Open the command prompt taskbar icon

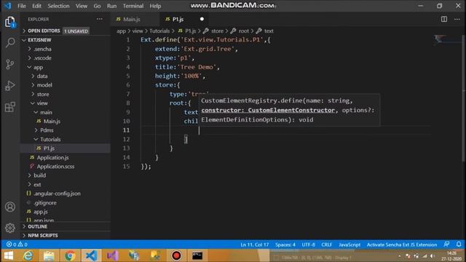(197, 255)
